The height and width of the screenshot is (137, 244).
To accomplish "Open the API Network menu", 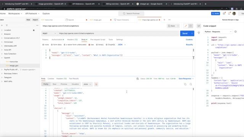I will (32, 14).
